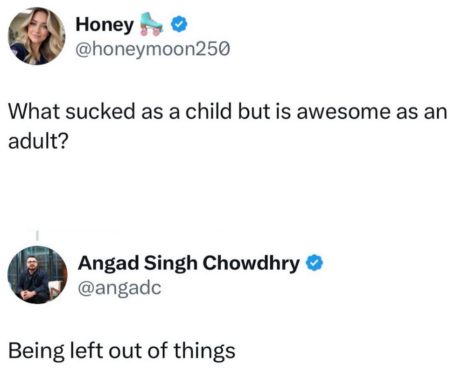The image size is (476, 386).
Task: Click Angad Singh Chowdhry's verified checkmark badge
Action: pyautogui.click(x=314, y=264)
